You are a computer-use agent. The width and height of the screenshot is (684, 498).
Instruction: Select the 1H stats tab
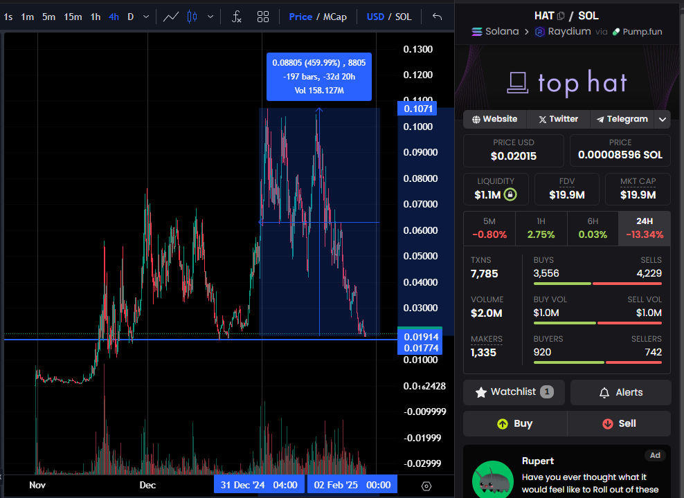(x=541, y=229)
